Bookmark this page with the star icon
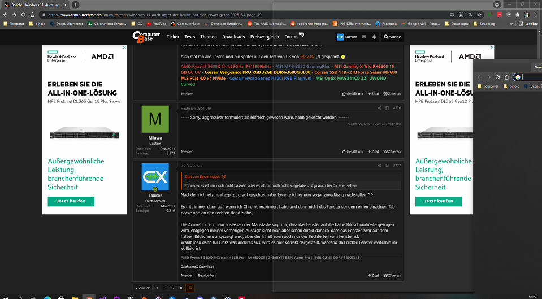Image resolution: width=542 pixels, height=299 pixels. 479,15
